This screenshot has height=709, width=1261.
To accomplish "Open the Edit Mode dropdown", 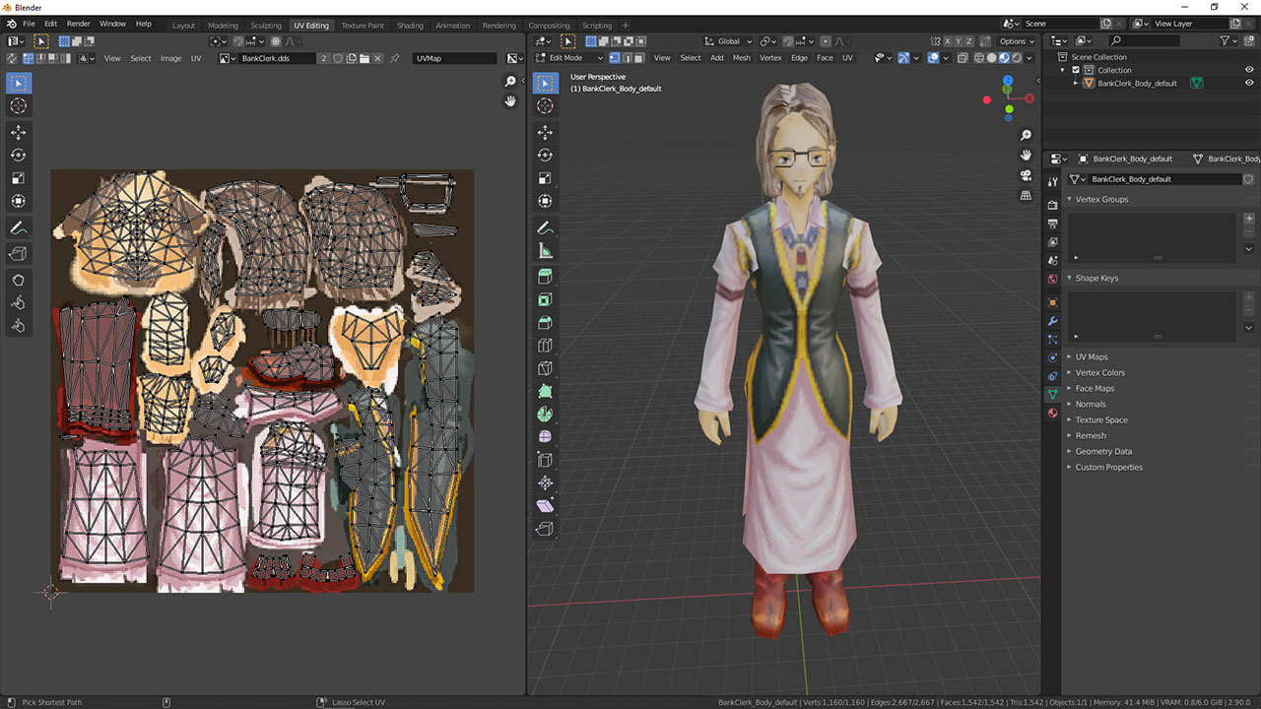I will click(570, 57).
